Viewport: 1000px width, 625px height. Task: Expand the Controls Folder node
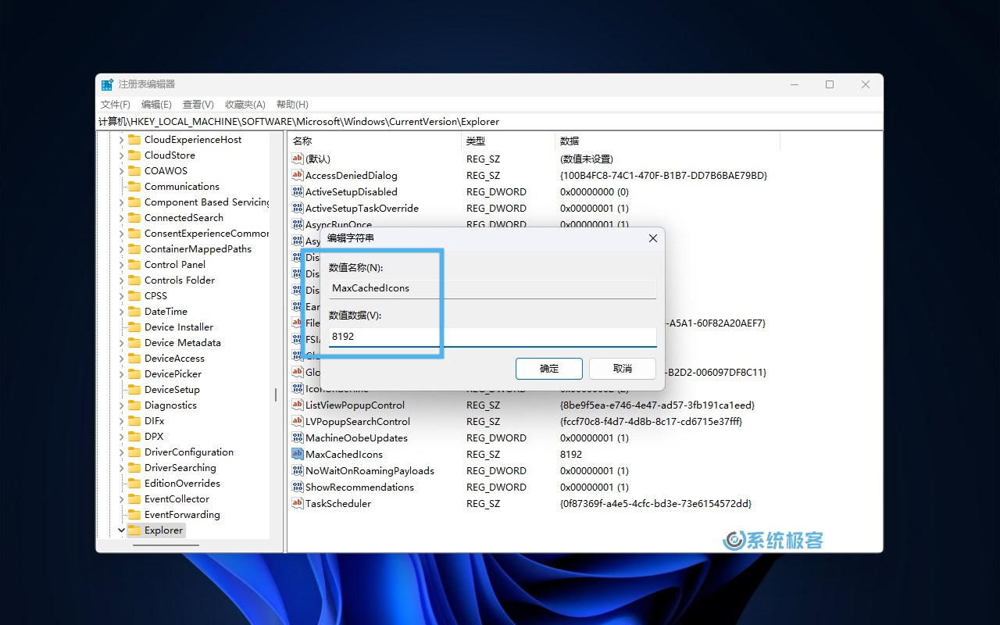pos(121,280)
